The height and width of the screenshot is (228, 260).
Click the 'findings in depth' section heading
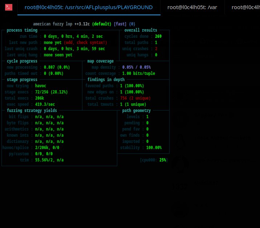(106, 80)
